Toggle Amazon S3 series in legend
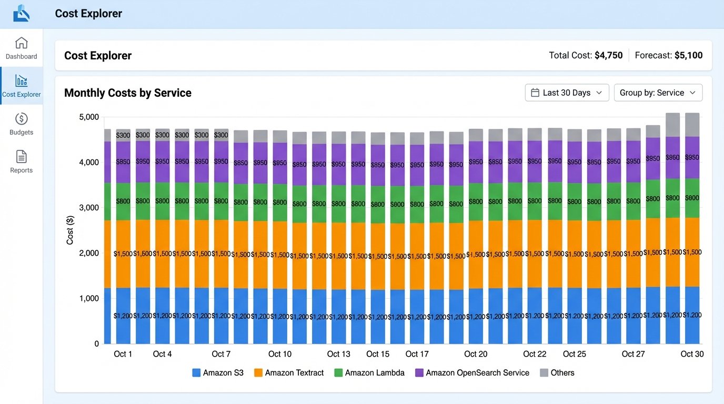This screenshot has width=724, height=404. coord(218,372)
